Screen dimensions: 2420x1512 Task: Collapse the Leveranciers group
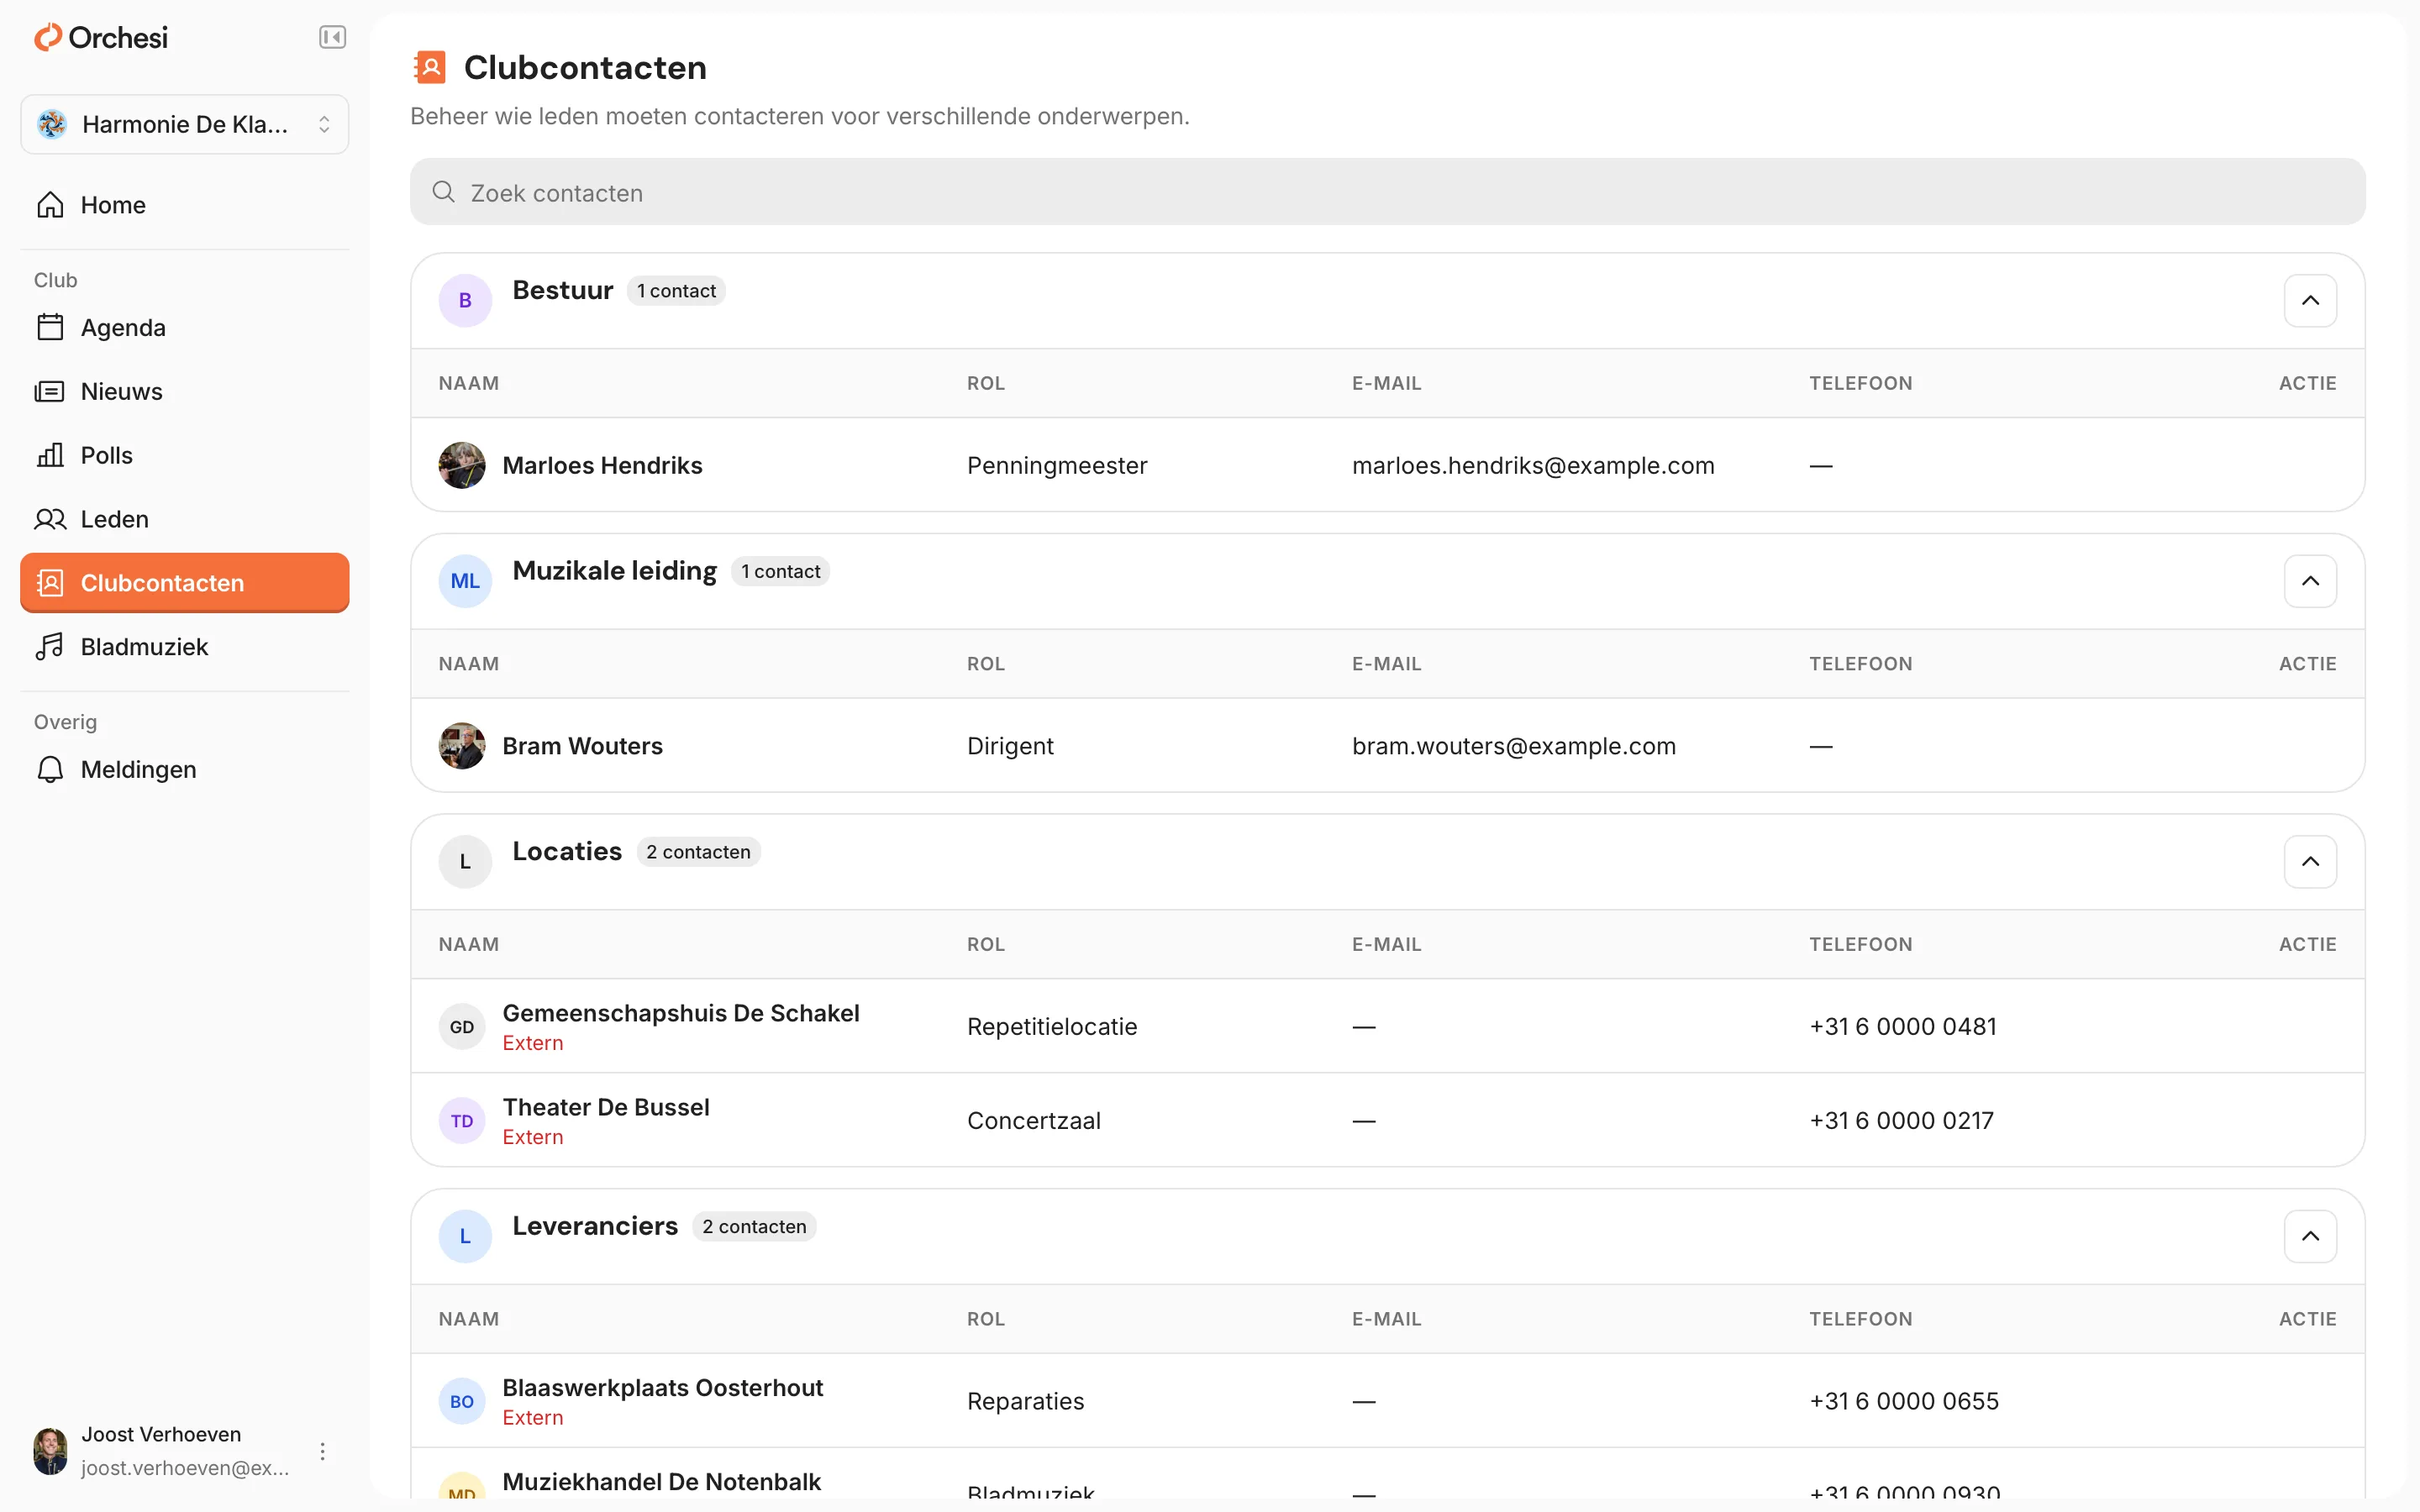point(2310,1236)
